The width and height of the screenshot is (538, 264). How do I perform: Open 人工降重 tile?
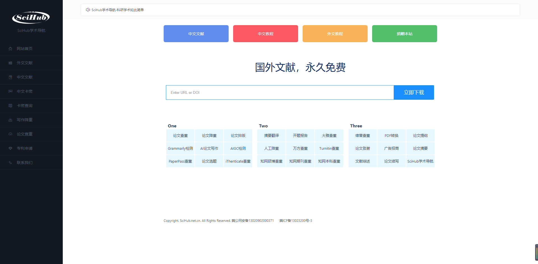(272, 148)
